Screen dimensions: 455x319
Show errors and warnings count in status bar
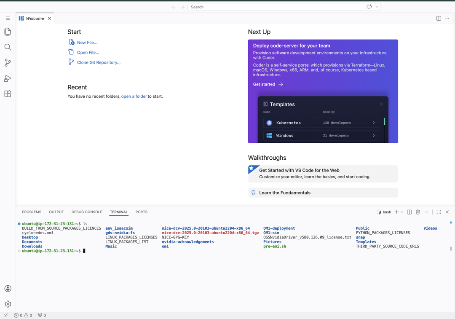23,315
